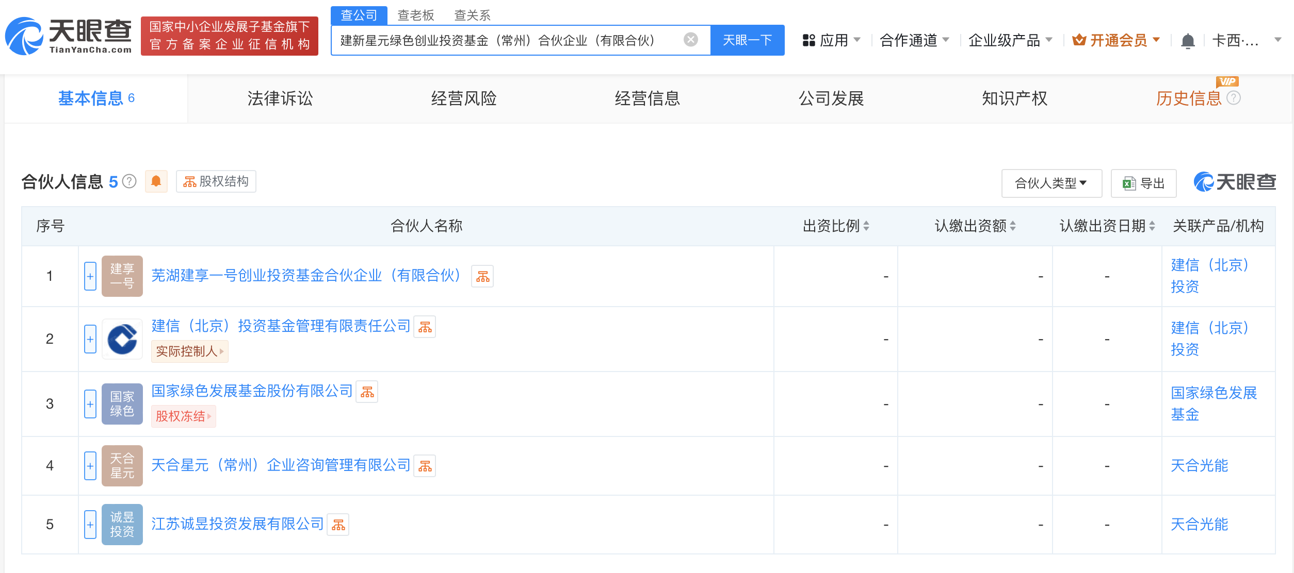Open equity chart icon for 芜湖建享一号
Viewport: 1294px width, 573px height.
(x=482, y=277)
